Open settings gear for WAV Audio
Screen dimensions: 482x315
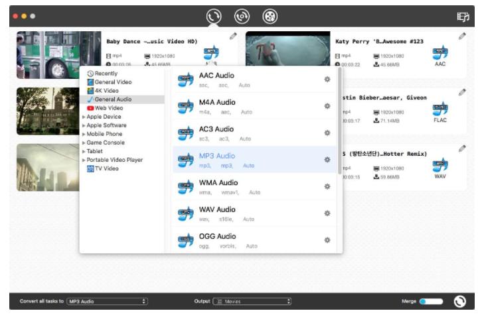coord(327,213)
